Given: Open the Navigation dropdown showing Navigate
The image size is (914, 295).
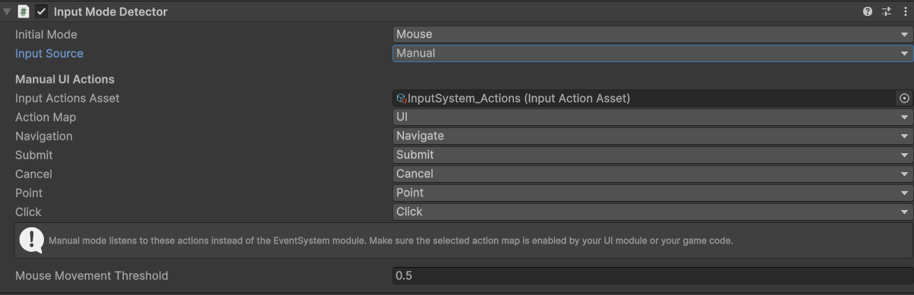Looking at the screenshot, I should coord(653,137).
